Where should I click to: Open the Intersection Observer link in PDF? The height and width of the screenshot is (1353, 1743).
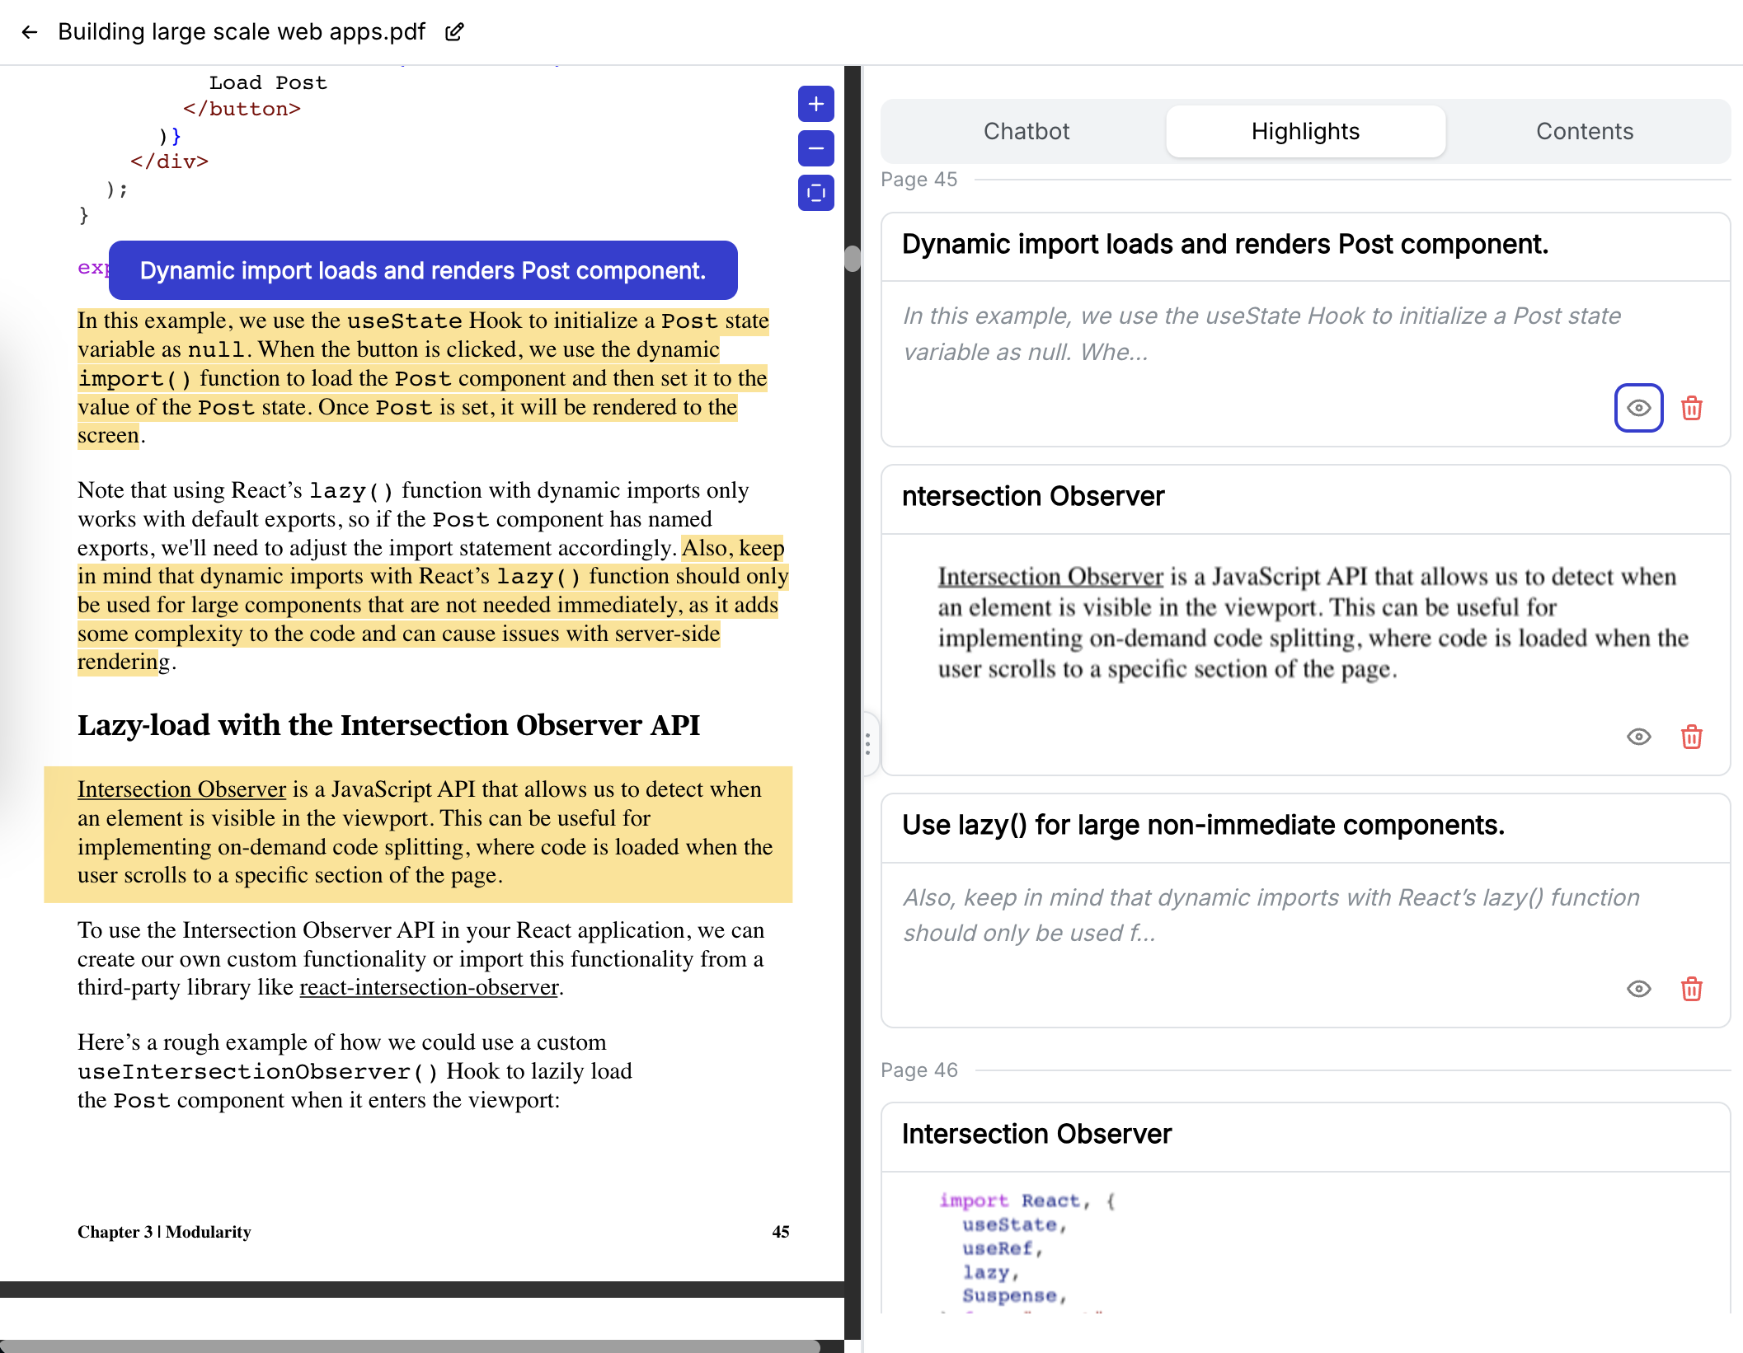point(181,789)
